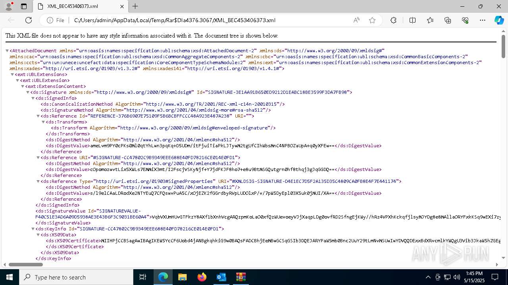
Task: Open the Edge profile icon
Action: tap(9, 6)
